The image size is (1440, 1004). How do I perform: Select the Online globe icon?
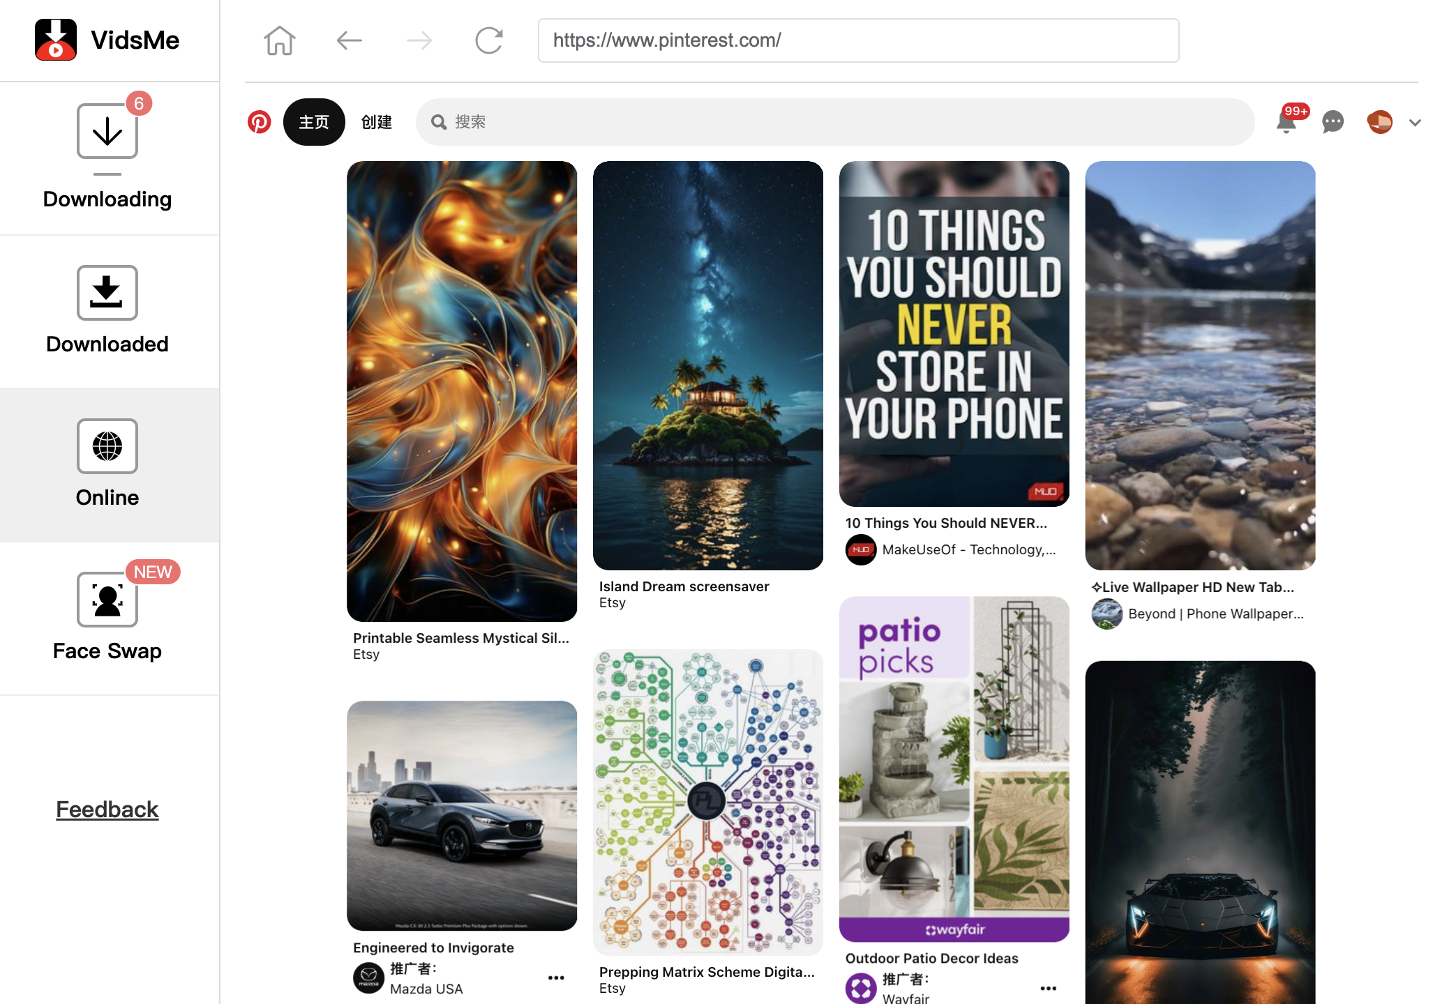(107, 446)
